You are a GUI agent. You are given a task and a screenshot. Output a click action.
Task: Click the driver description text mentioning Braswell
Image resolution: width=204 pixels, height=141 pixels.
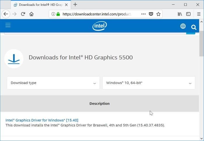85,125
